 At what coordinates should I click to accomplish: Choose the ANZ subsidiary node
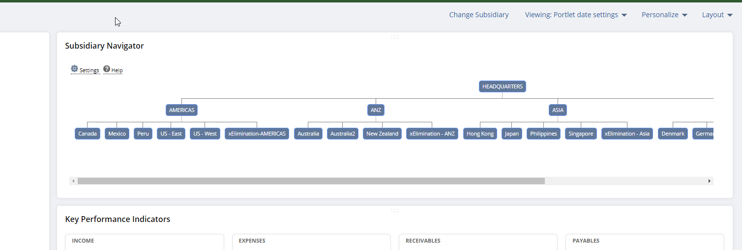376,110
